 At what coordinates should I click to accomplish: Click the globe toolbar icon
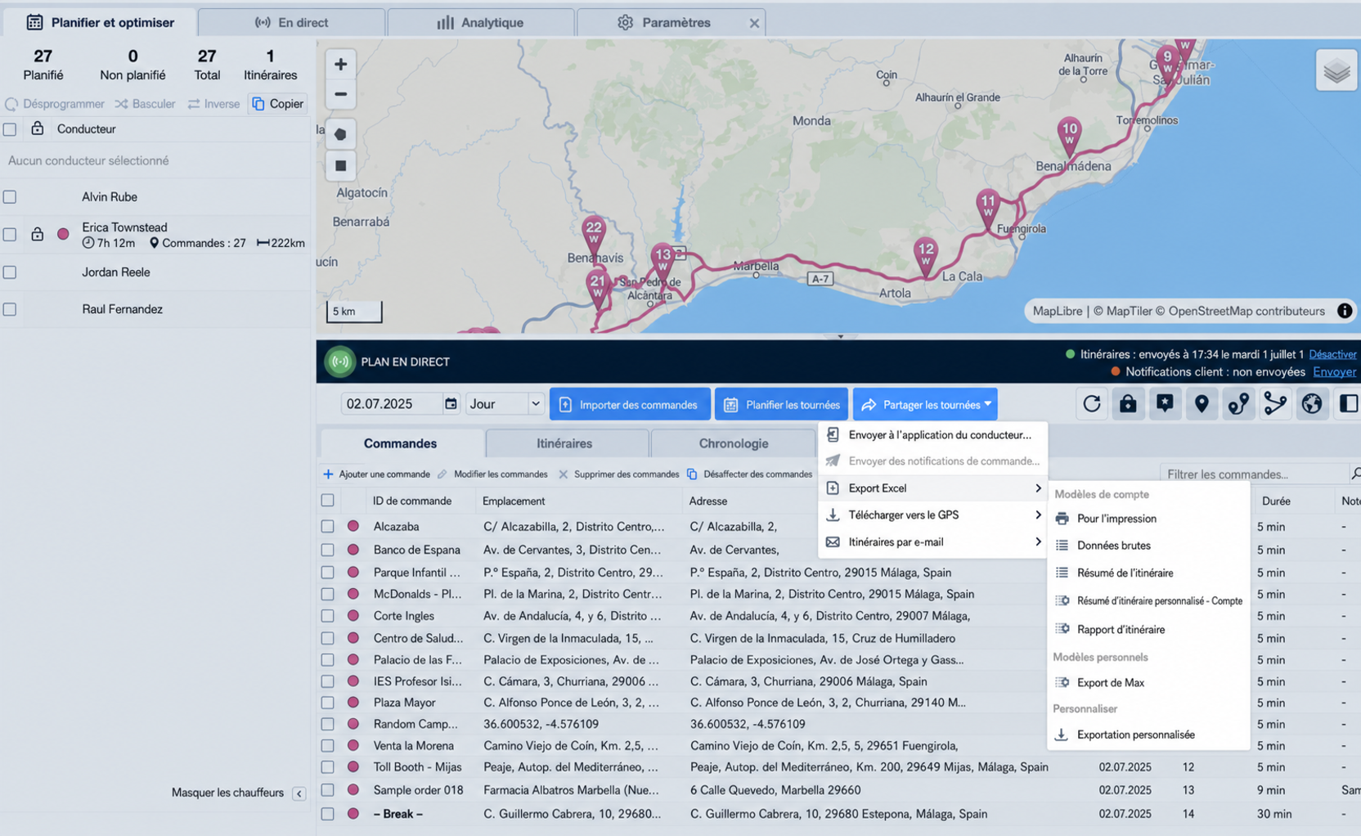[1312, 404]
